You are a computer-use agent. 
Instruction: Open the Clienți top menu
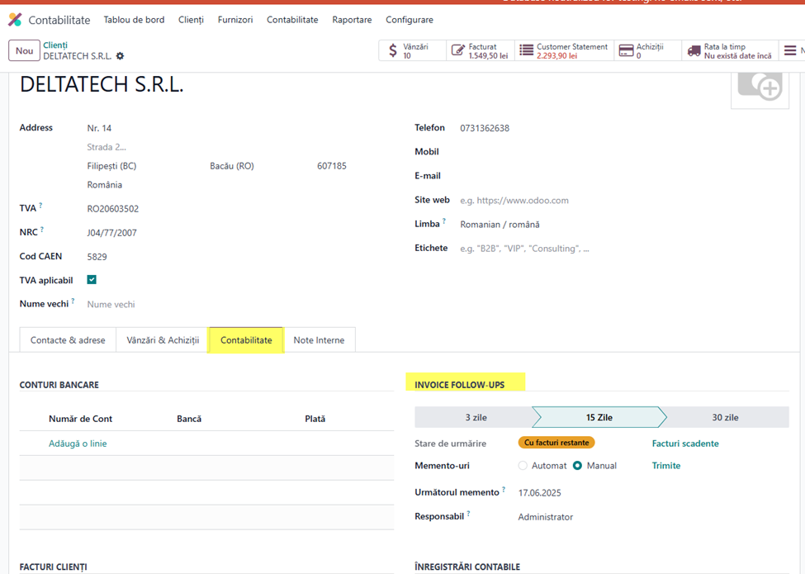[191, 20]
